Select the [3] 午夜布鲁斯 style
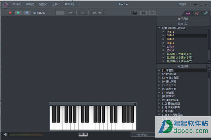 tap(170, 78)
